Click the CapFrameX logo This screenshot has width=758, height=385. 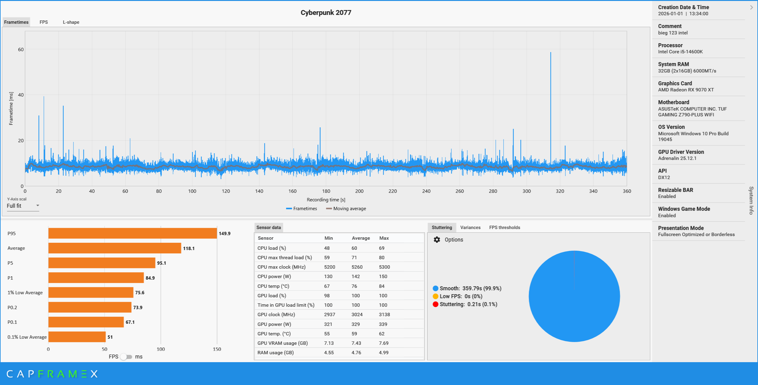click(x=52, y=374)
